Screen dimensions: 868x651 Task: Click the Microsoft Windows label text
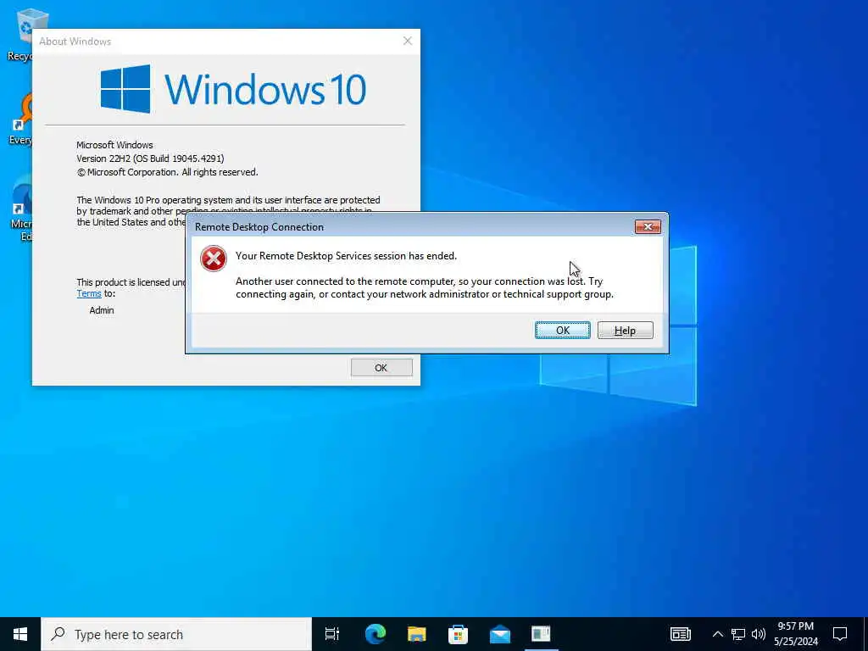click(x=114, y=145)
